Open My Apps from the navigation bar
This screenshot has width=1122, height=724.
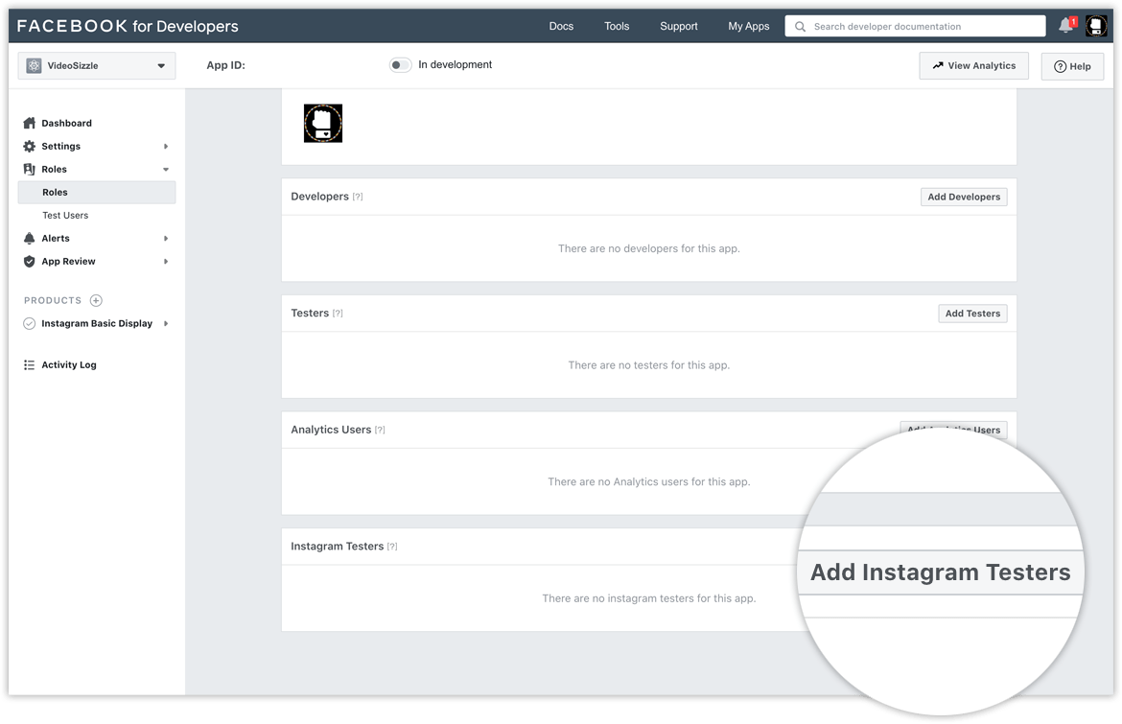click(748, 26)
